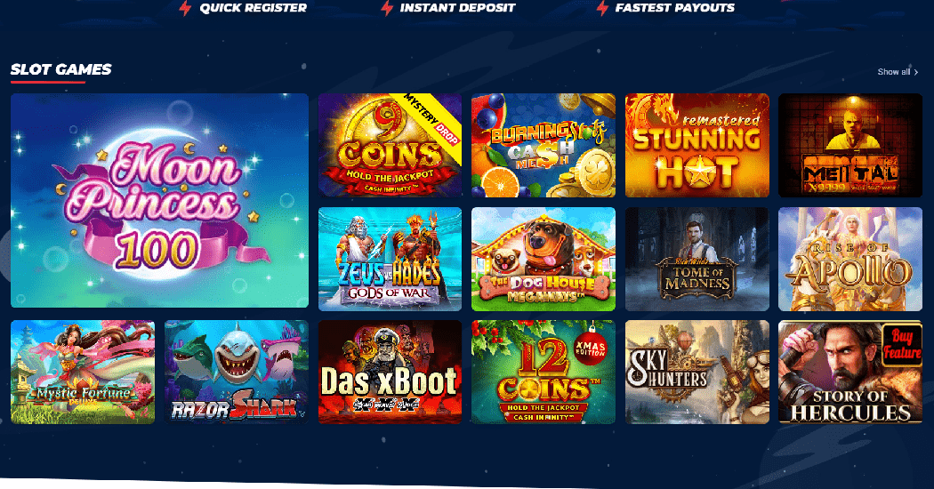The image size is (934, 489).
Task: Play the Das xBoot slot game
Action: coord(391,373)
